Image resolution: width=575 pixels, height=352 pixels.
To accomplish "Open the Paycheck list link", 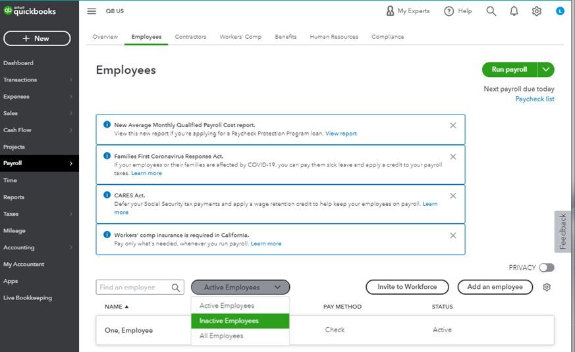I will (x=535, y=99).
